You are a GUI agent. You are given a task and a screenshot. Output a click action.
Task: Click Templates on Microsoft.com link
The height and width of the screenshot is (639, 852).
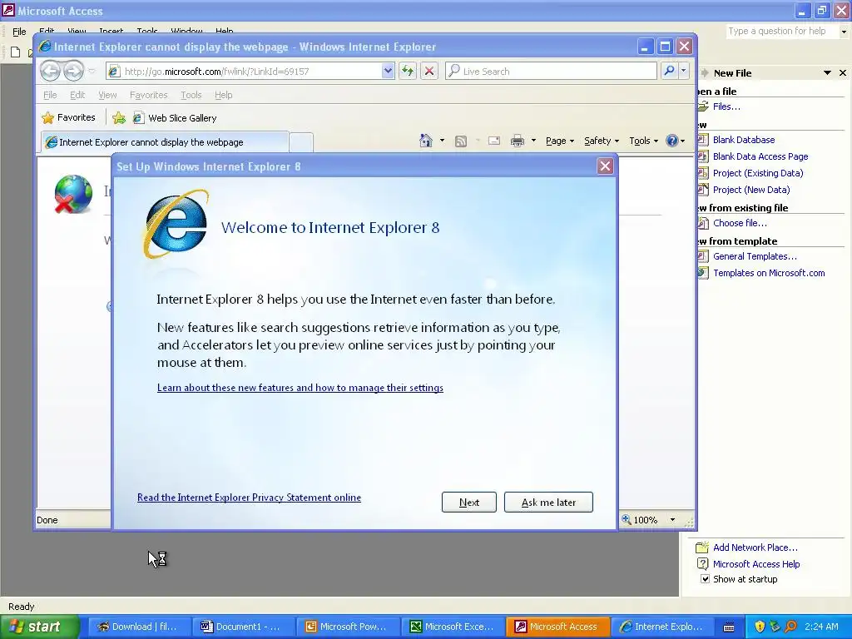769,273
